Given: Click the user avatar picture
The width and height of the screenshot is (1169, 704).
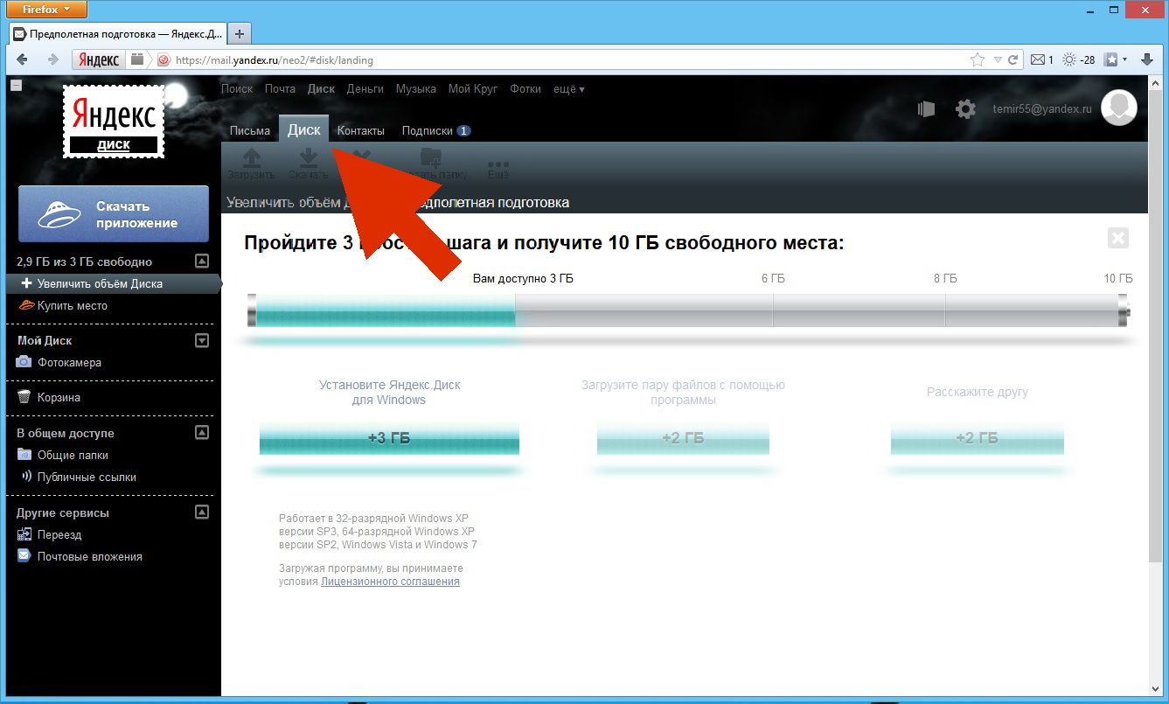Looking at the screenshot, I should 1118,108.
